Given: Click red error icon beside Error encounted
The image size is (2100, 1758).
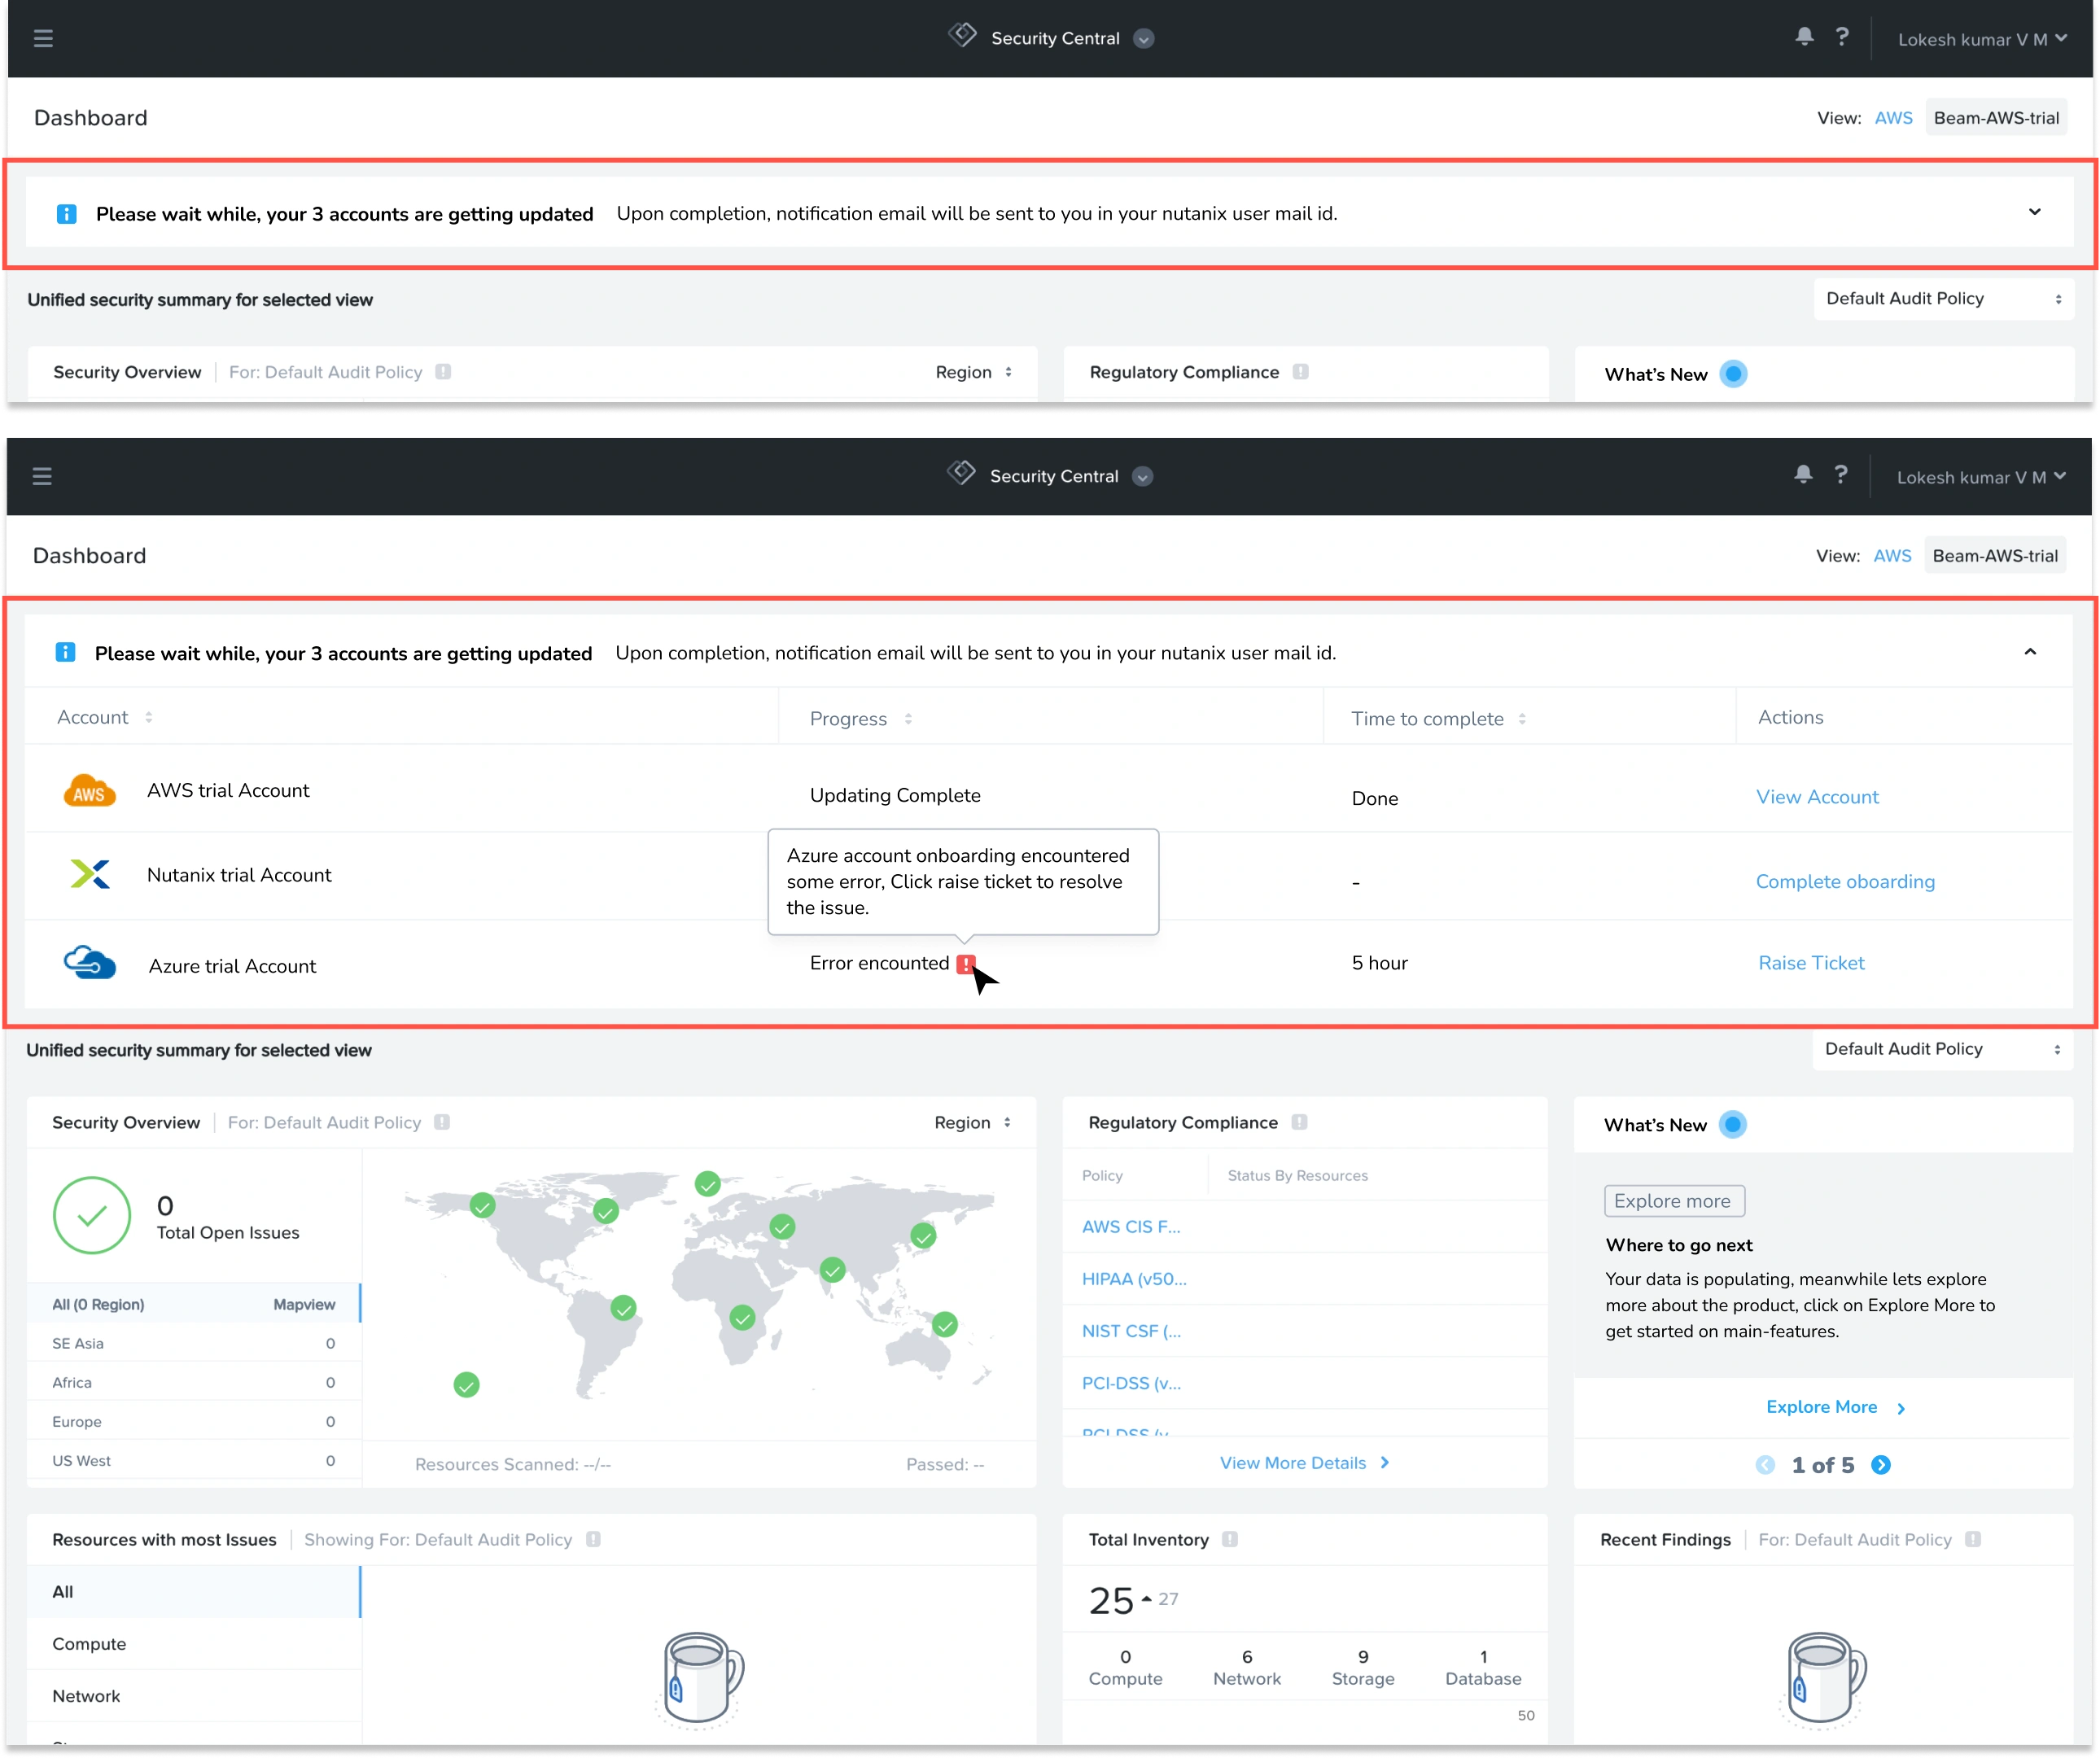Looking at the screenshot, I should pyautogui.click(x=965, y=964).
